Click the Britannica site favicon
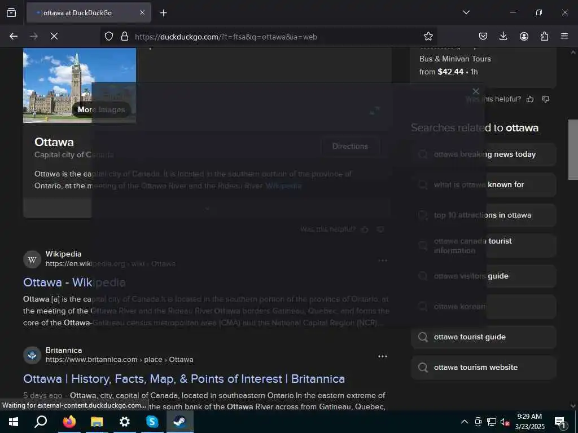578x433 pixels. click(x=32, y=355)
